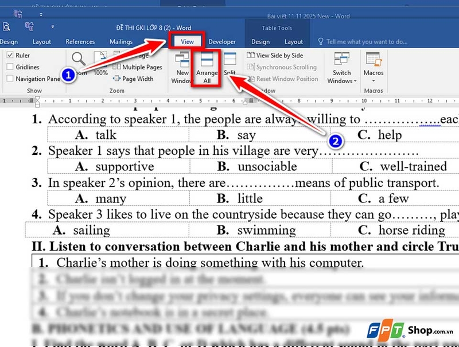Open Customize Quick Access Toolbar arrow
Image resolution: width=459 pixels, height=347 pixels.
pos(53,26)
